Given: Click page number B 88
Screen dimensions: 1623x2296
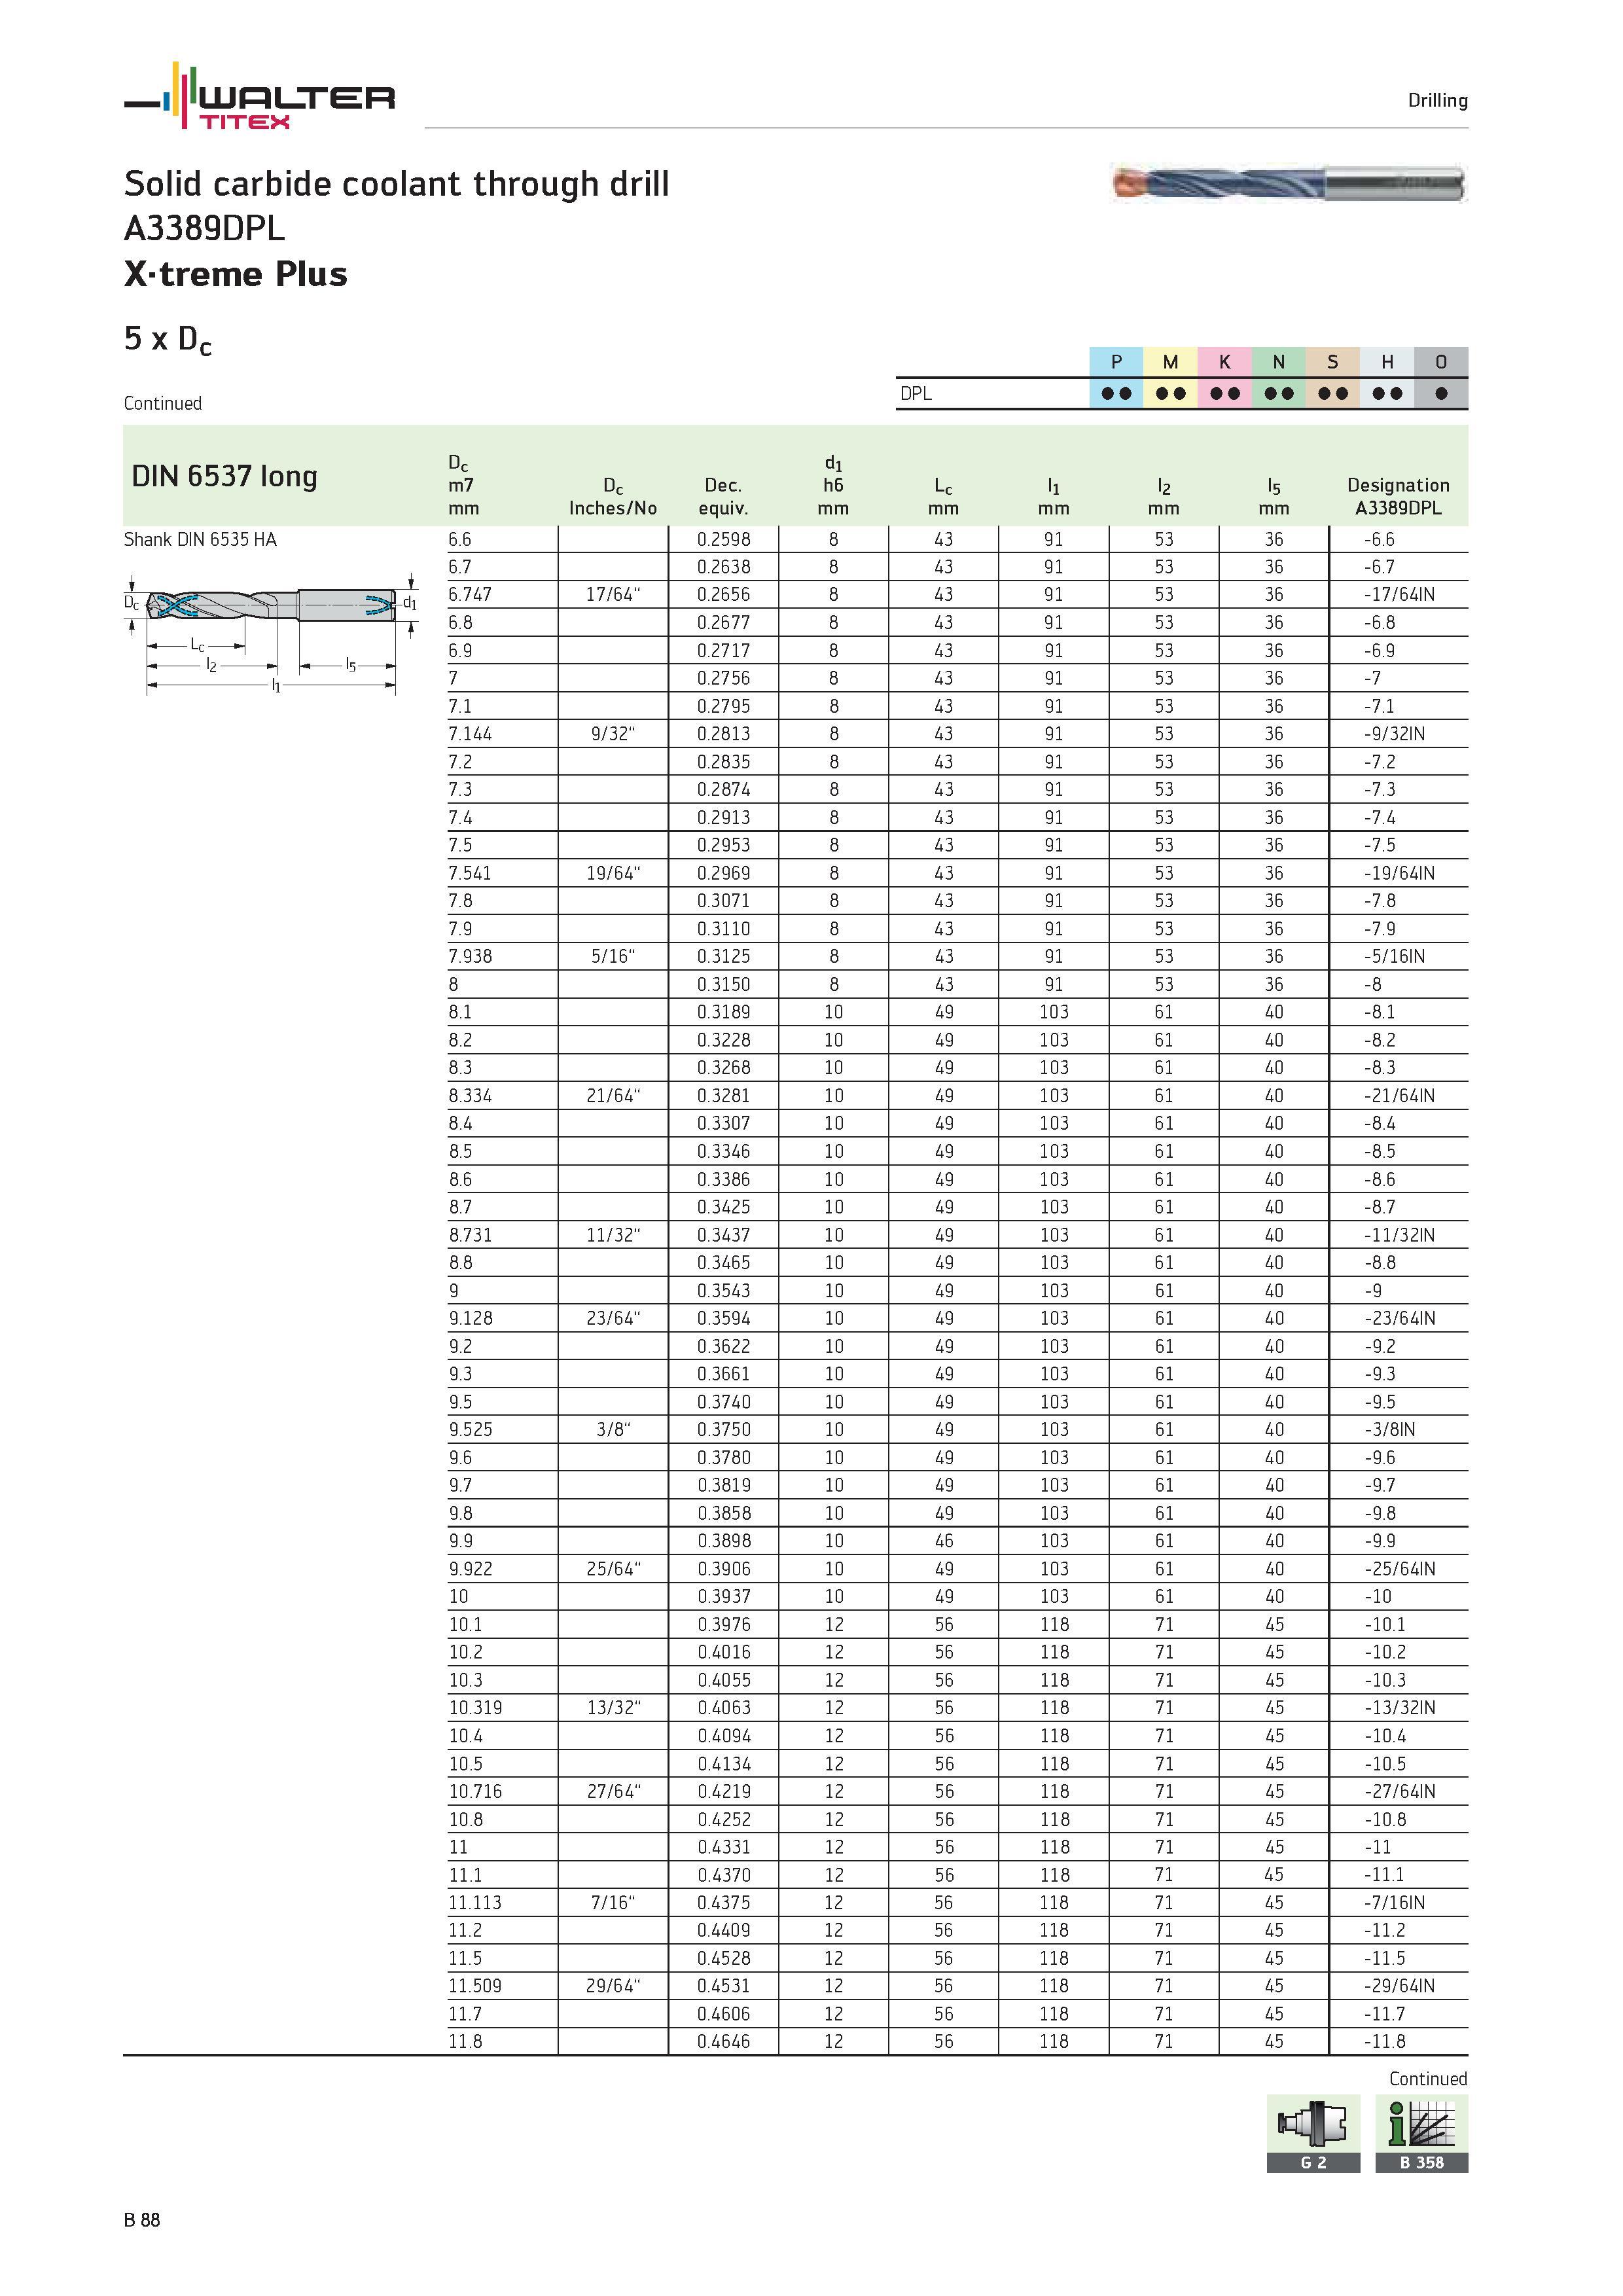Looking at the screenshot, I should click(142, 2220).
